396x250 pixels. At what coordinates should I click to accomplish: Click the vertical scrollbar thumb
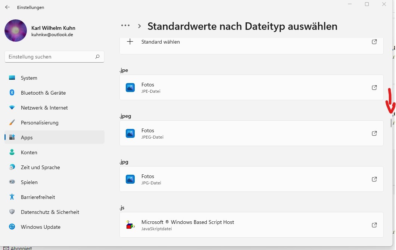point(391,123)
